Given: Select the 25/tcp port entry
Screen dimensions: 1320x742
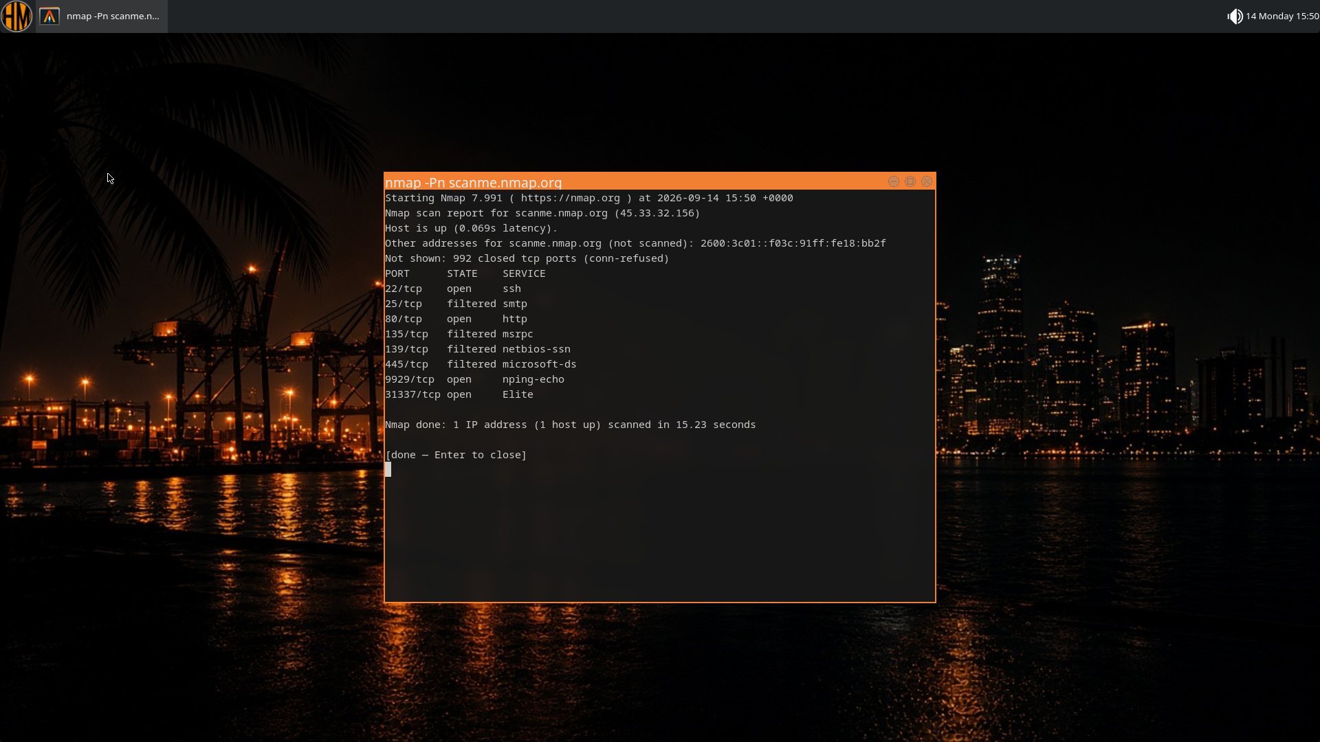Looking at the screenshot, I should 404,304.
